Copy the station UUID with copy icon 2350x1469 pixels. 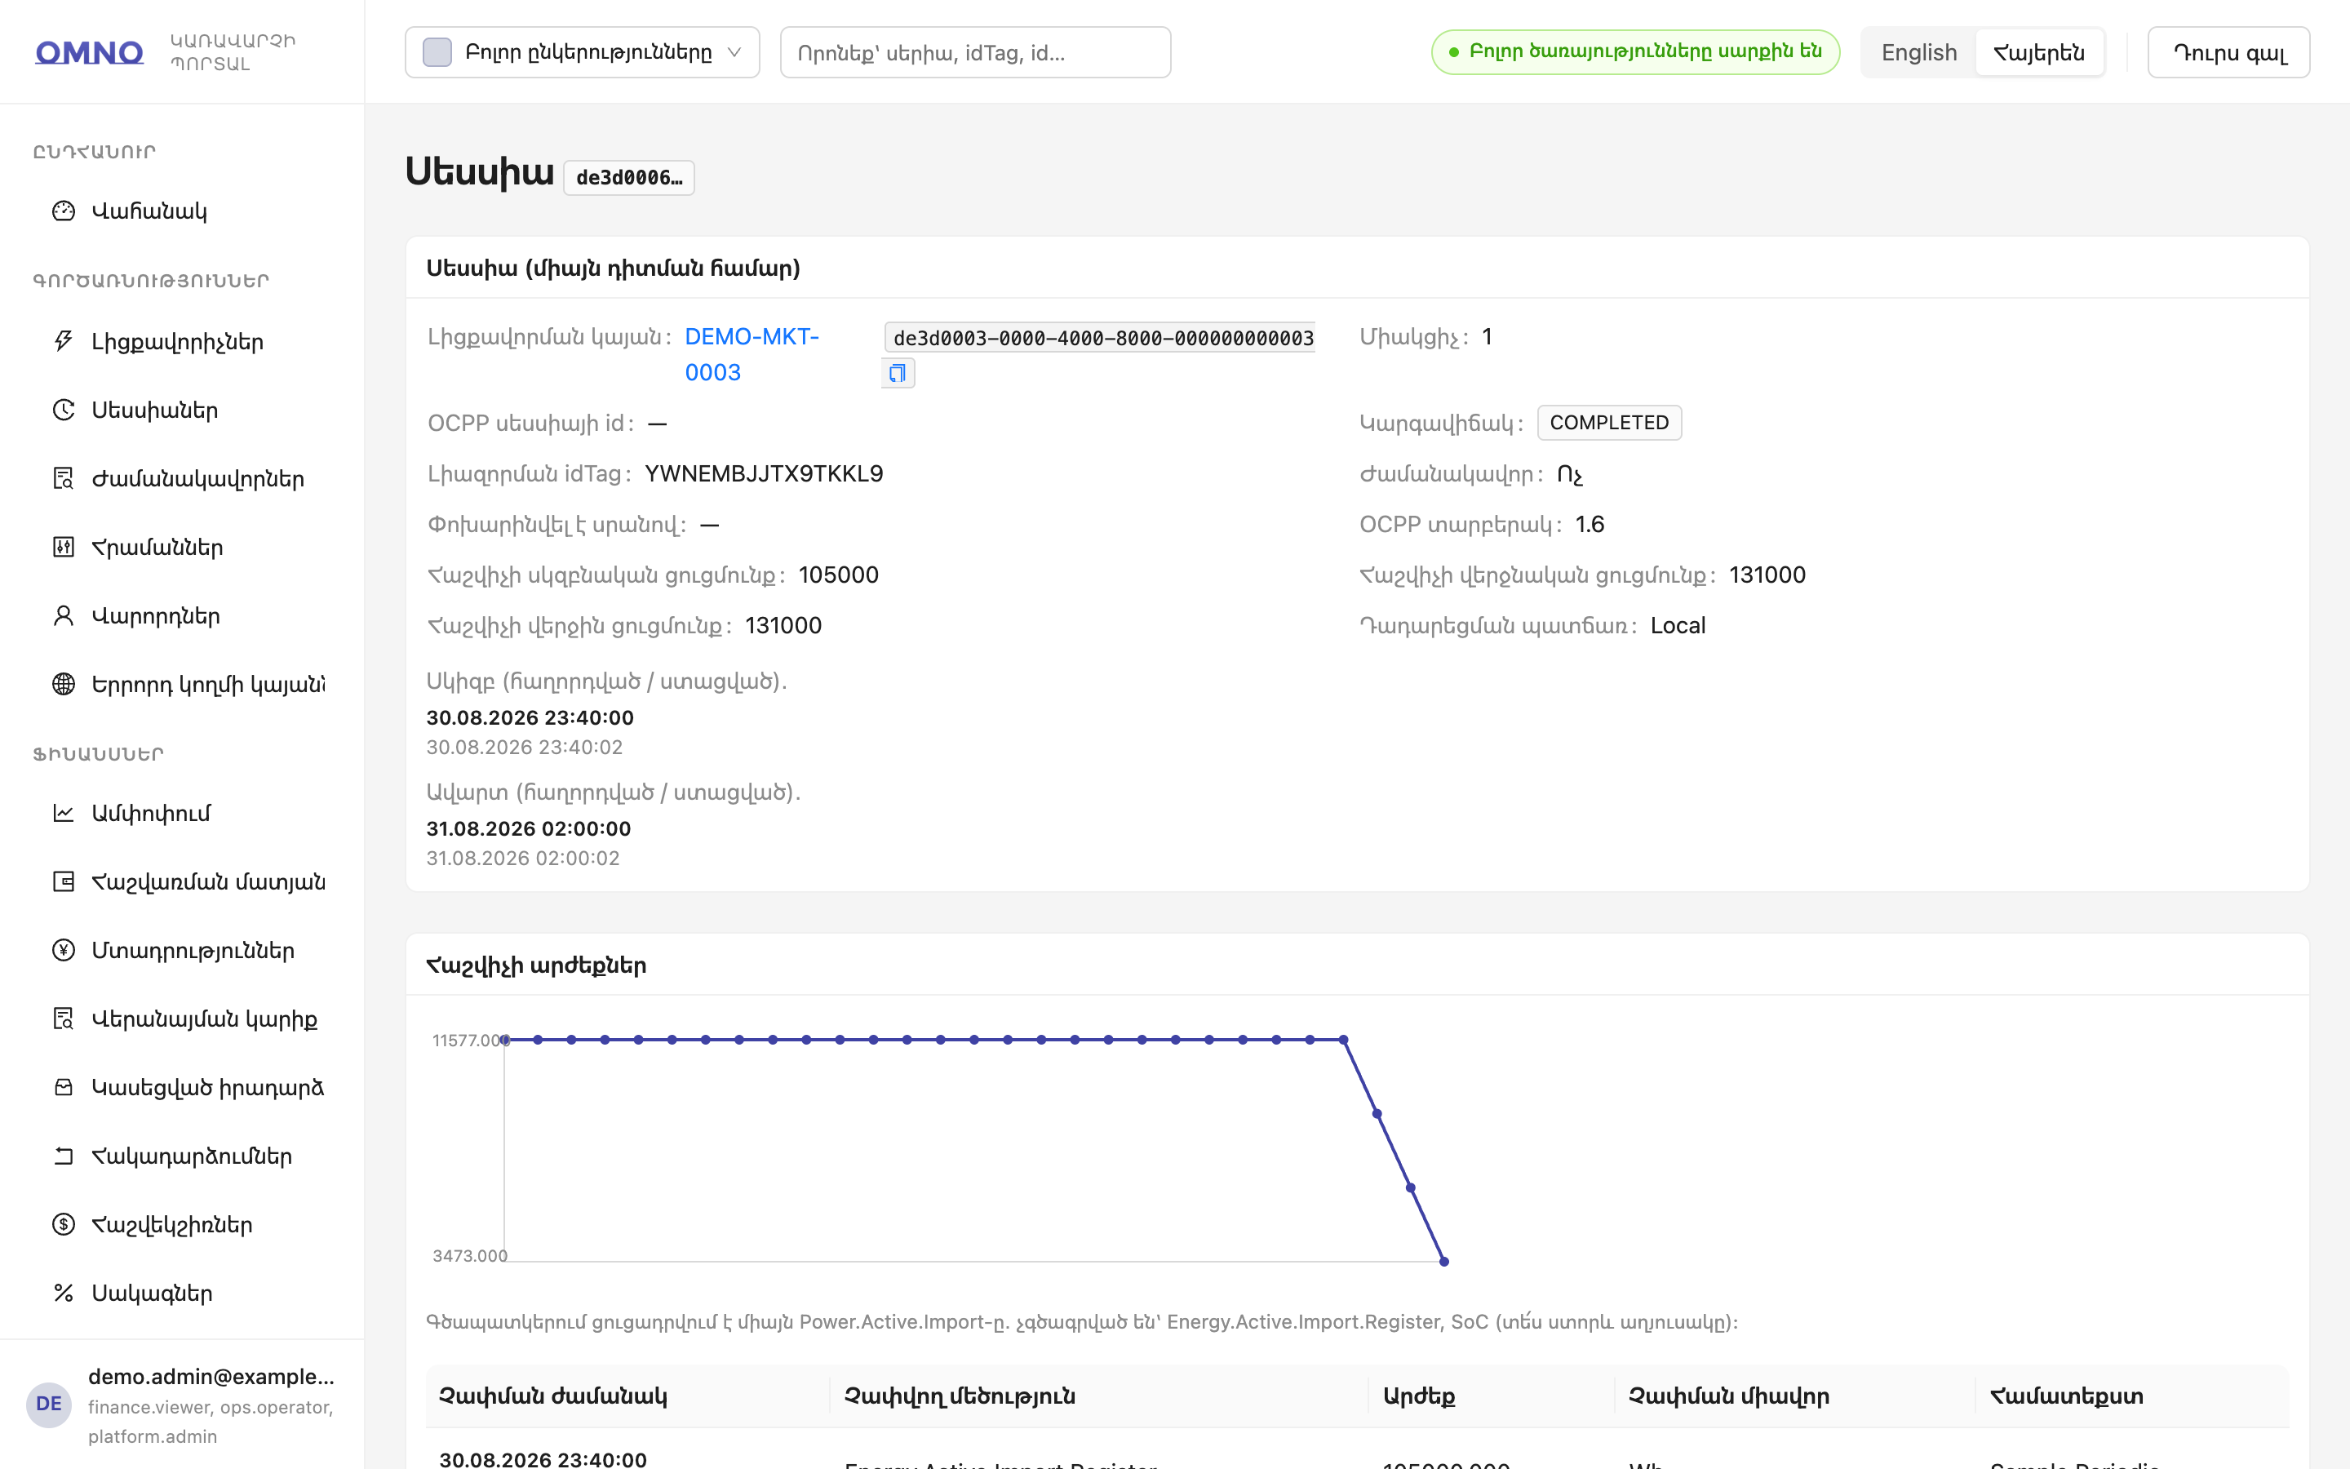click(x=898, y=373)
